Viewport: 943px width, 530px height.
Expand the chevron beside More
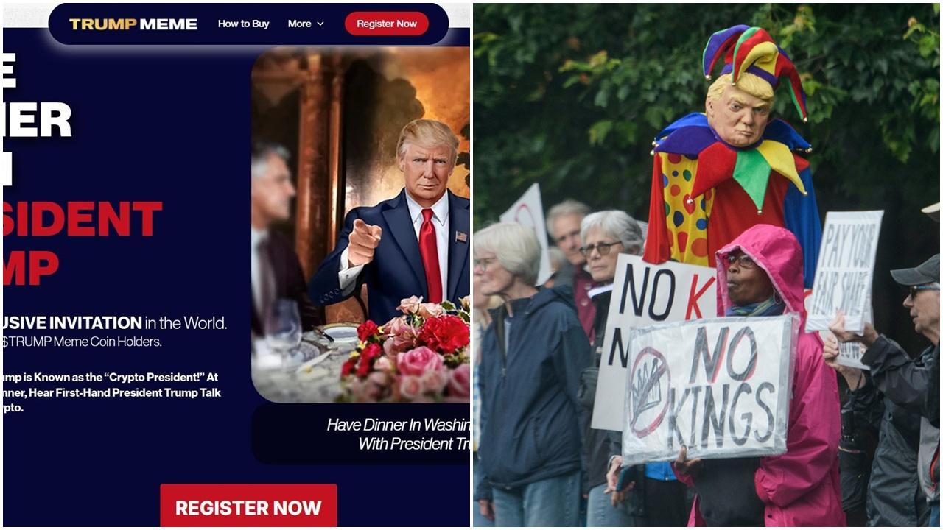click(320, 24)
